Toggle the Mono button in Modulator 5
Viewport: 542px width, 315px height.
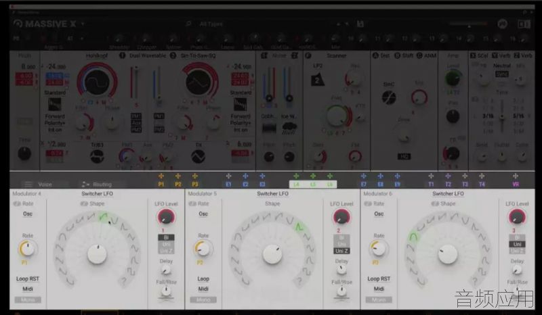point(203,300)
